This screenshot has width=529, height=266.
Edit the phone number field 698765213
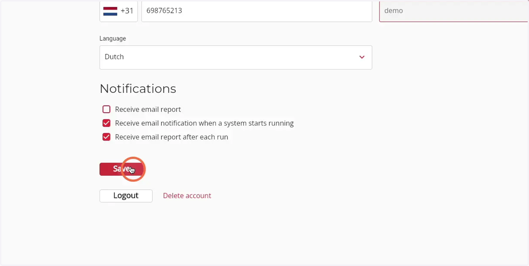(257, 11)
